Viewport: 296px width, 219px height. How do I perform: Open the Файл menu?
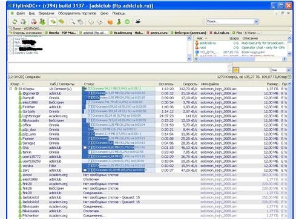coord(21,13)
